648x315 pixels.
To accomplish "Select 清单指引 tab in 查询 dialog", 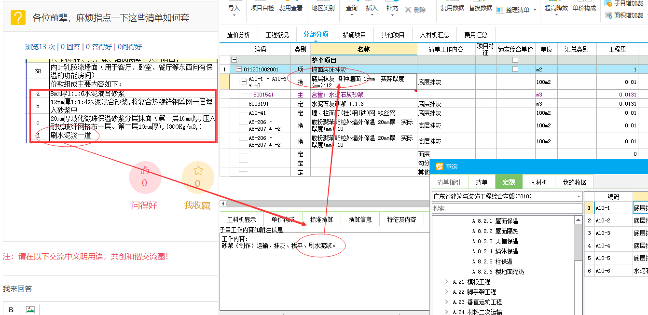I will point(449,182).
